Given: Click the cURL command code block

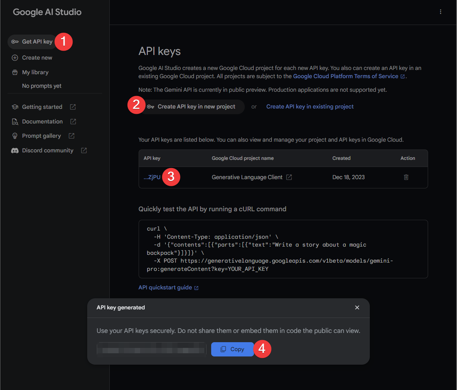Looking at the screenshot, I should point(283,249).
